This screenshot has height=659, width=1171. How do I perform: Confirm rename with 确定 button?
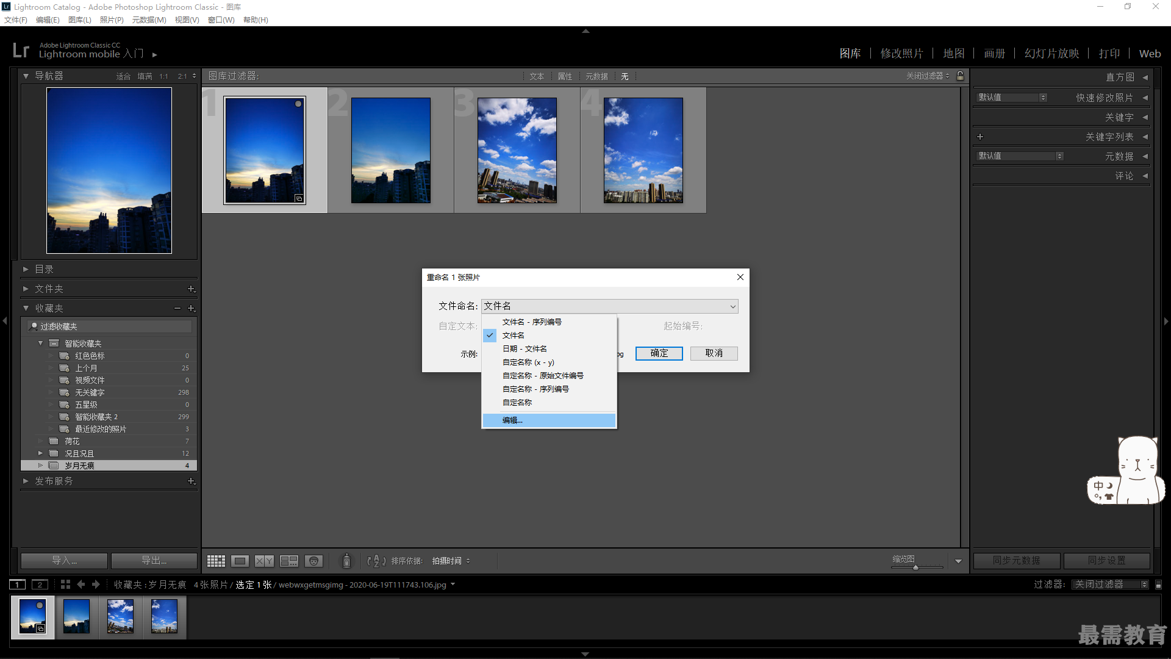click(x=659, y=353)
